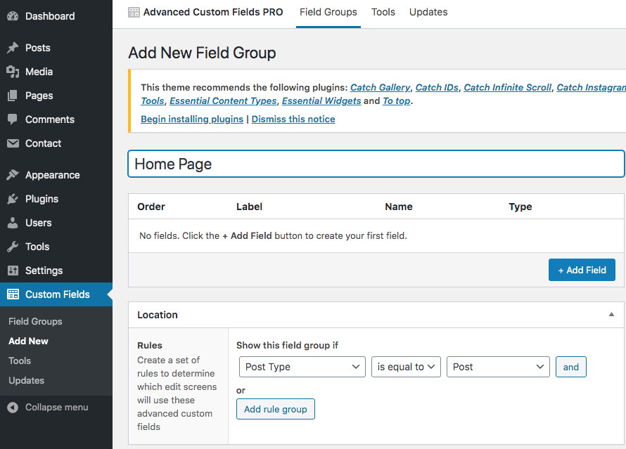Screen dimensions: 626x449
Task: Click the Name column header
Action: 398,207
